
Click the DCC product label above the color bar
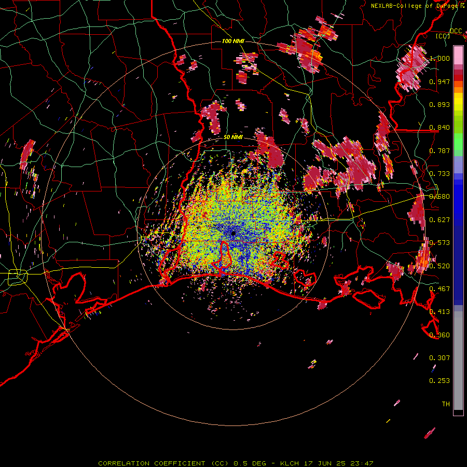point(456,31)
